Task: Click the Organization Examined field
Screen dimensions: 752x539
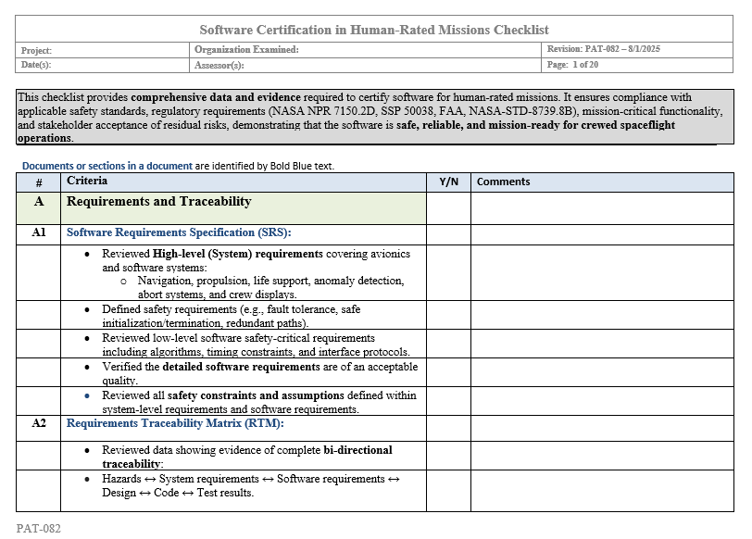Action: click(x=367, y=50)
